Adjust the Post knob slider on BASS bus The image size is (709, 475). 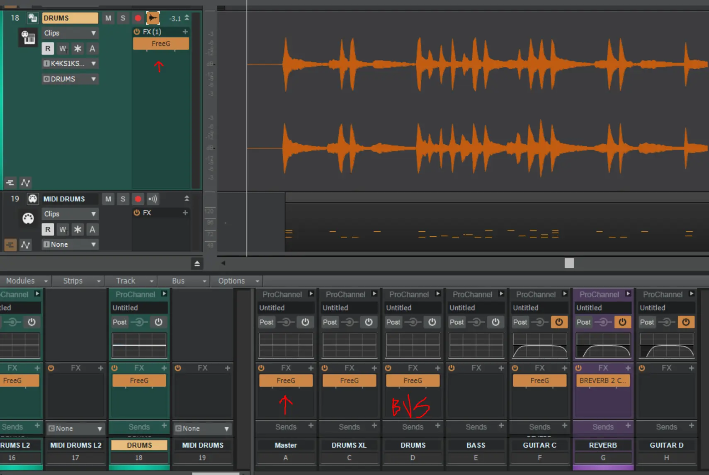(x=476, y=322)
